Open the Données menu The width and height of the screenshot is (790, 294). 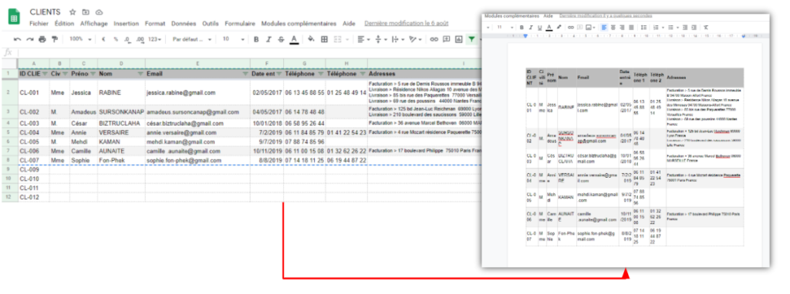click(x=184, y=24)
